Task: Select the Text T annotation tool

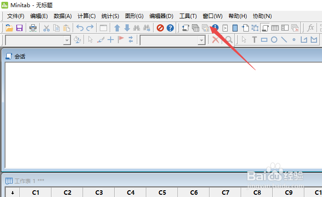Action: (254, 40)
